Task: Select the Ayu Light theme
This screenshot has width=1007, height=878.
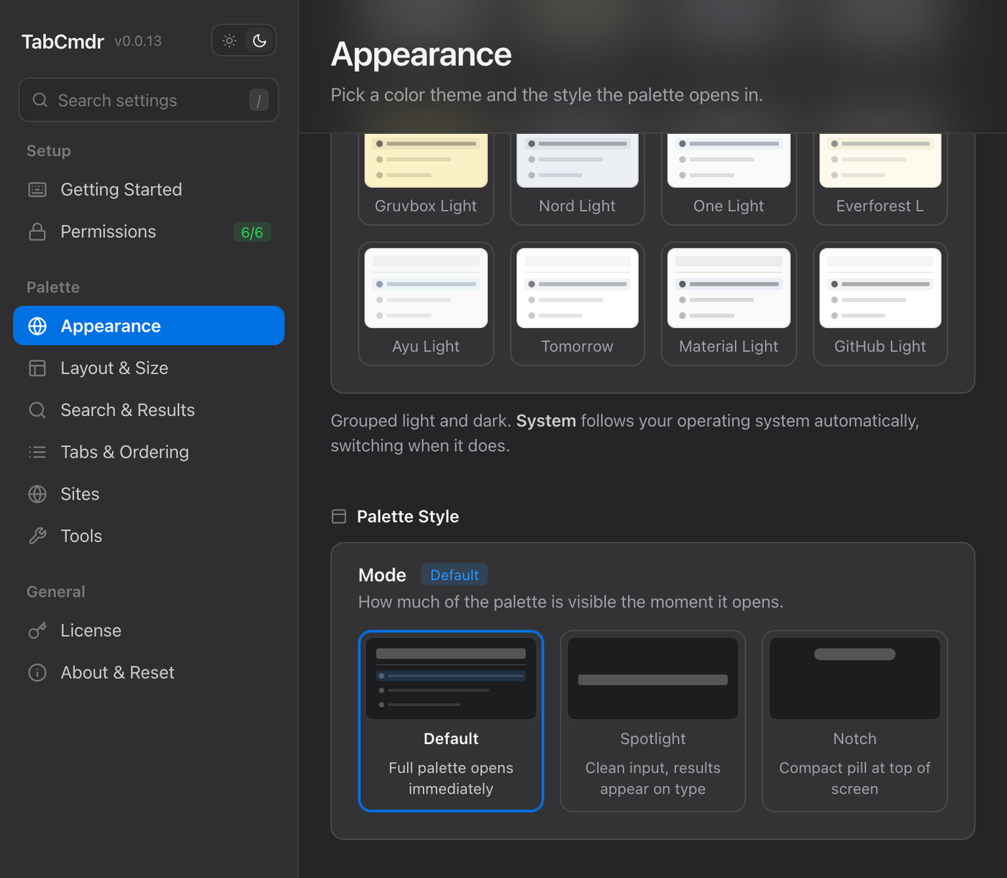Action: pyautogui.click(x=426, y=304)
